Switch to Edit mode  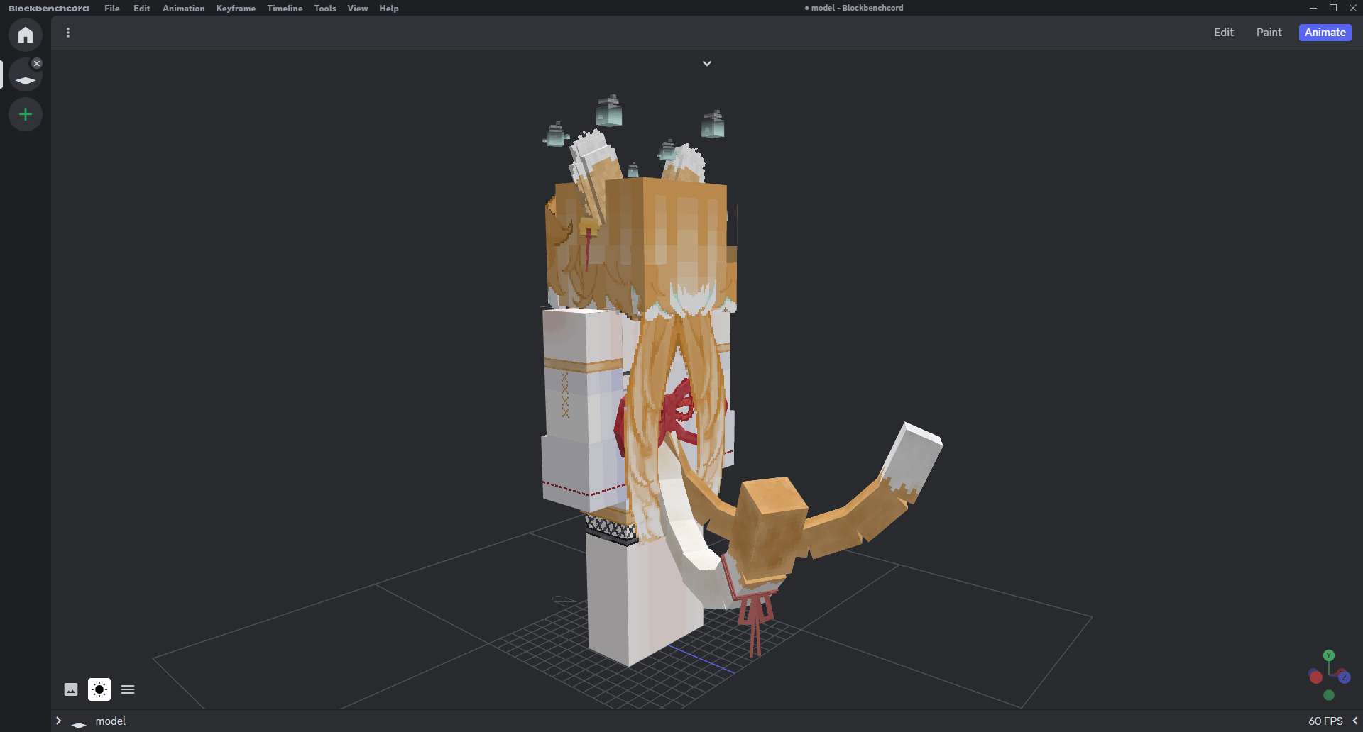click(1223, 33)
